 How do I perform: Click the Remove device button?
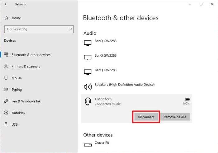(x=175, y=117)
